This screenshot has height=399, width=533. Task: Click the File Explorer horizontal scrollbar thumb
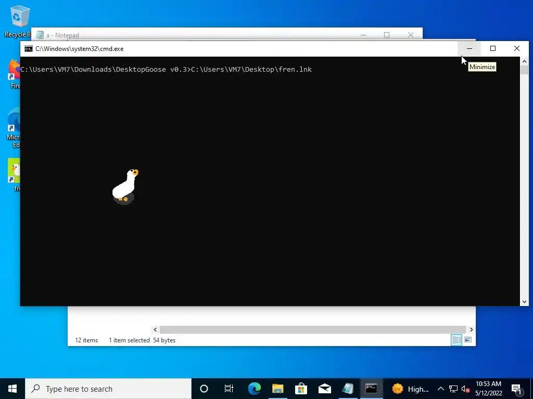tap(312, 329)
